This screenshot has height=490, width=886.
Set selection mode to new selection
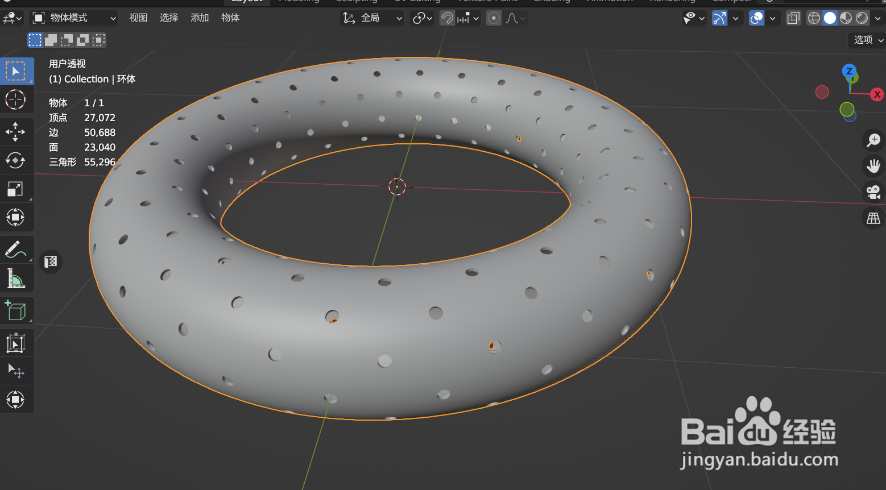35,40
